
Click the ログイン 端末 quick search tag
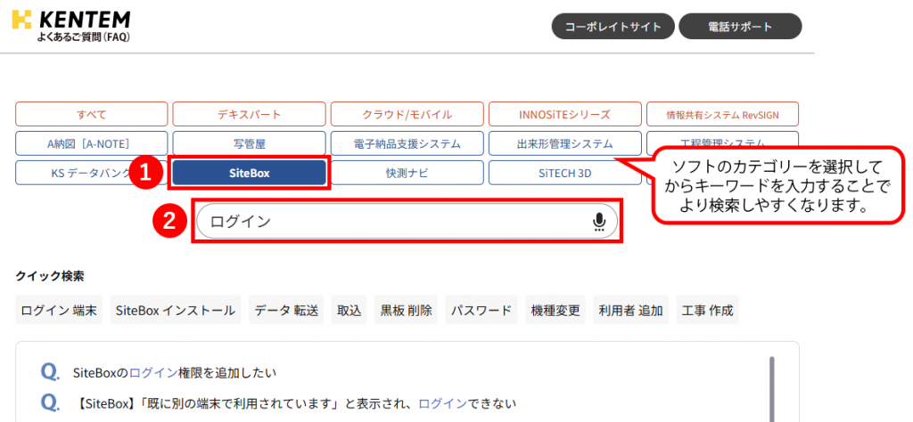coord(59,311)
